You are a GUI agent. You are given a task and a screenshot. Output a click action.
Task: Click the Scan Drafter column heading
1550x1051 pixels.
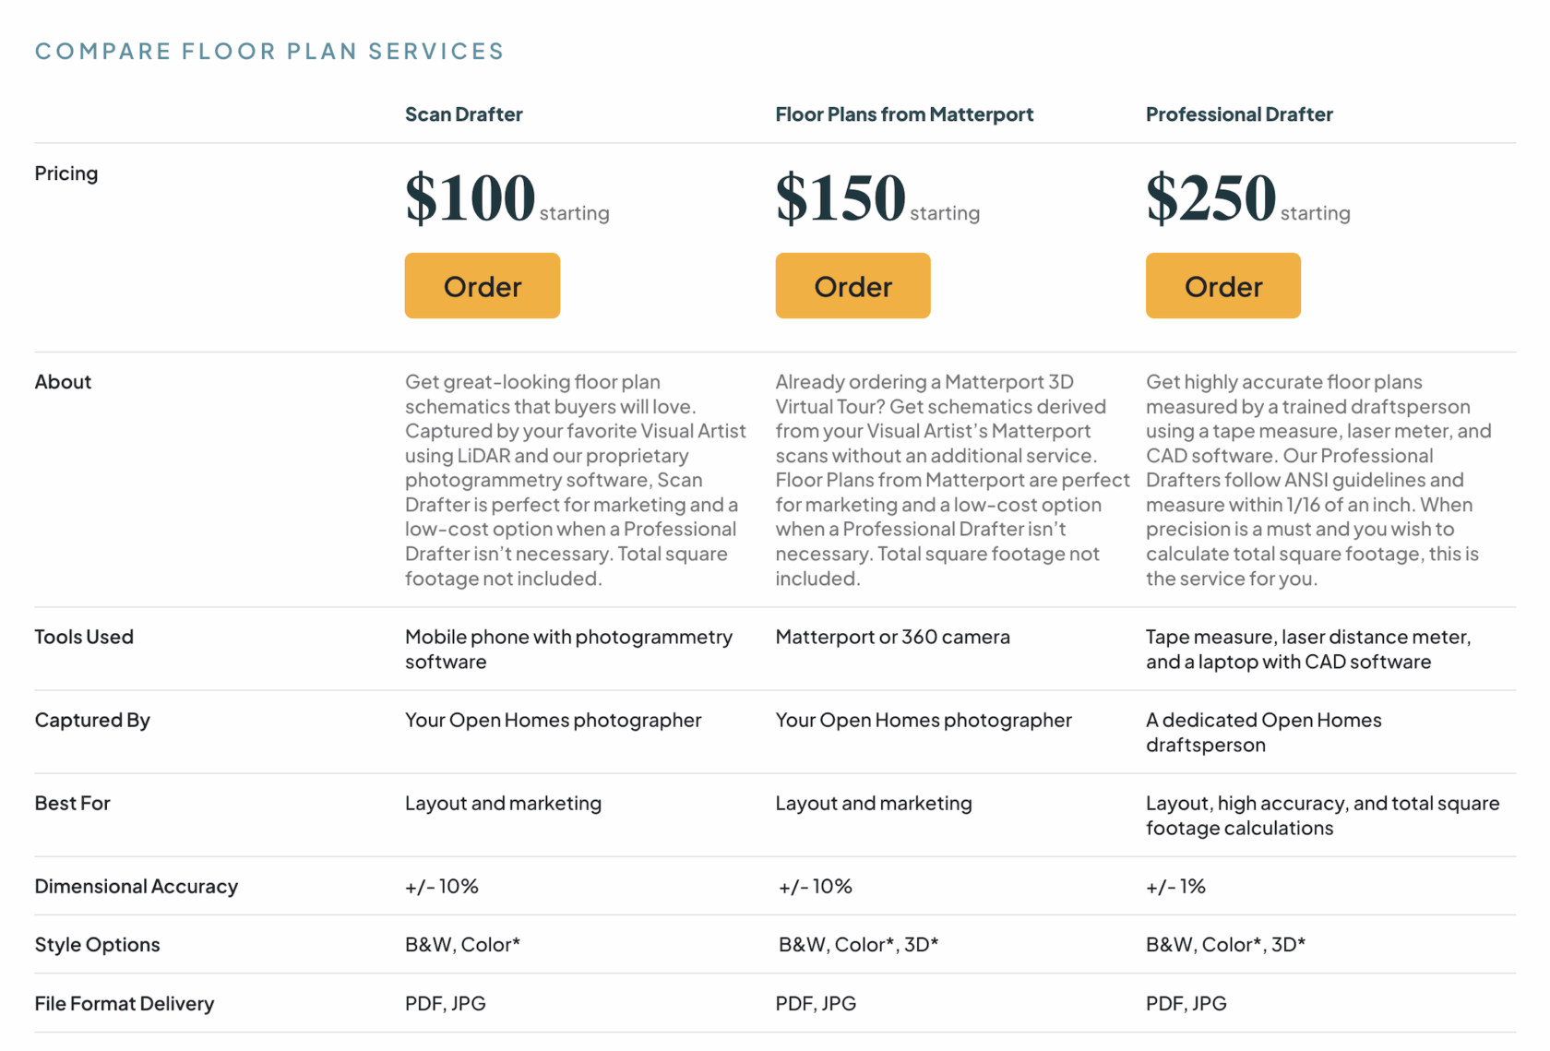point(463,114)
